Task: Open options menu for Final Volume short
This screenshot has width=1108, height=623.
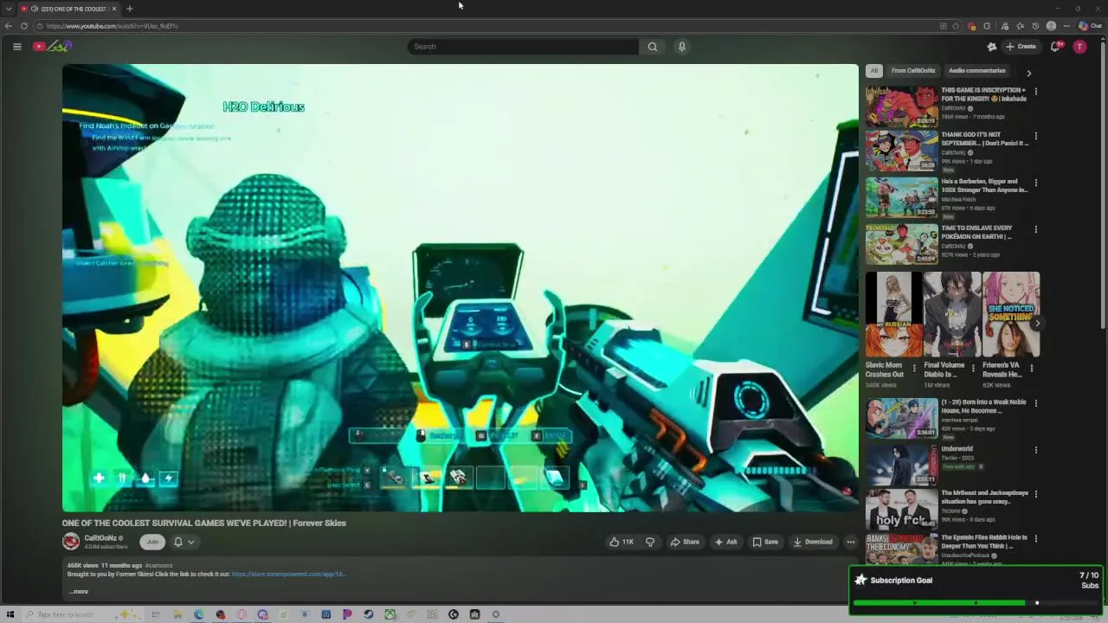Action: click(973, 368)
